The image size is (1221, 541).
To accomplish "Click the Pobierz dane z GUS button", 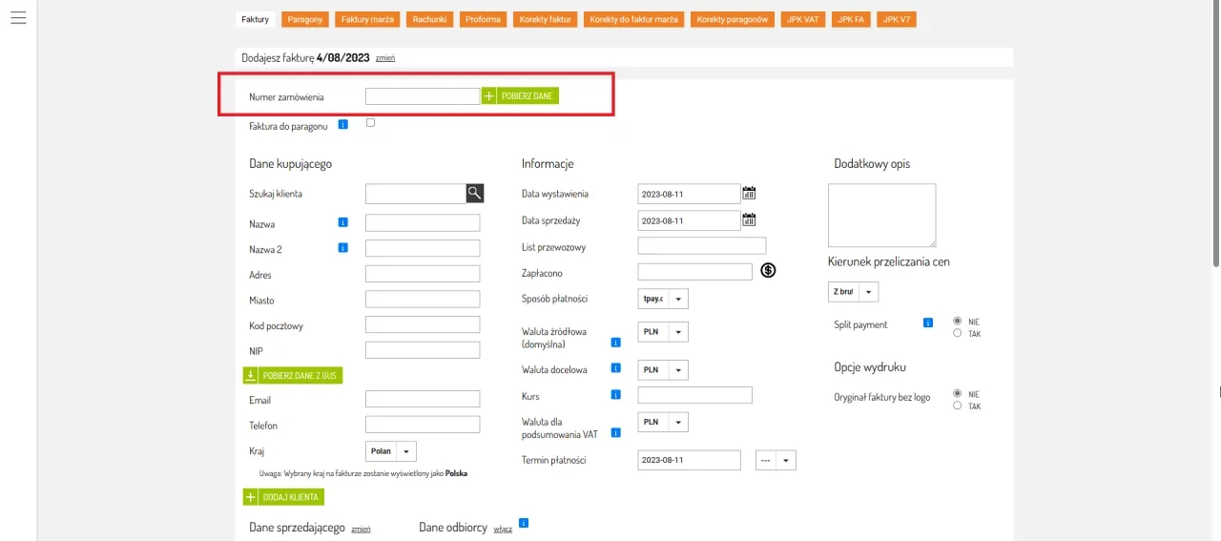I will (293, 376).
